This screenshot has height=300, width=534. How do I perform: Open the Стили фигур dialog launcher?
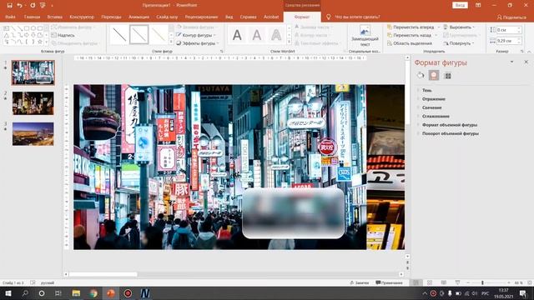(x=222, y=51)
